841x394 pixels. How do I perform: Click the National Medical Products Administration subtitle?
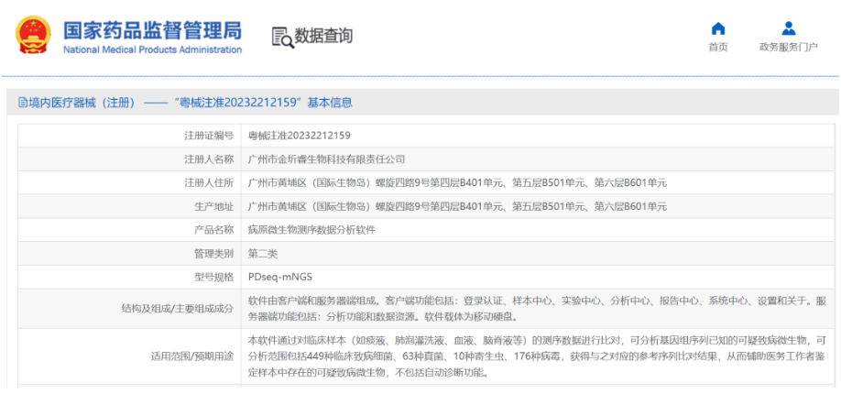click(152, 49)
